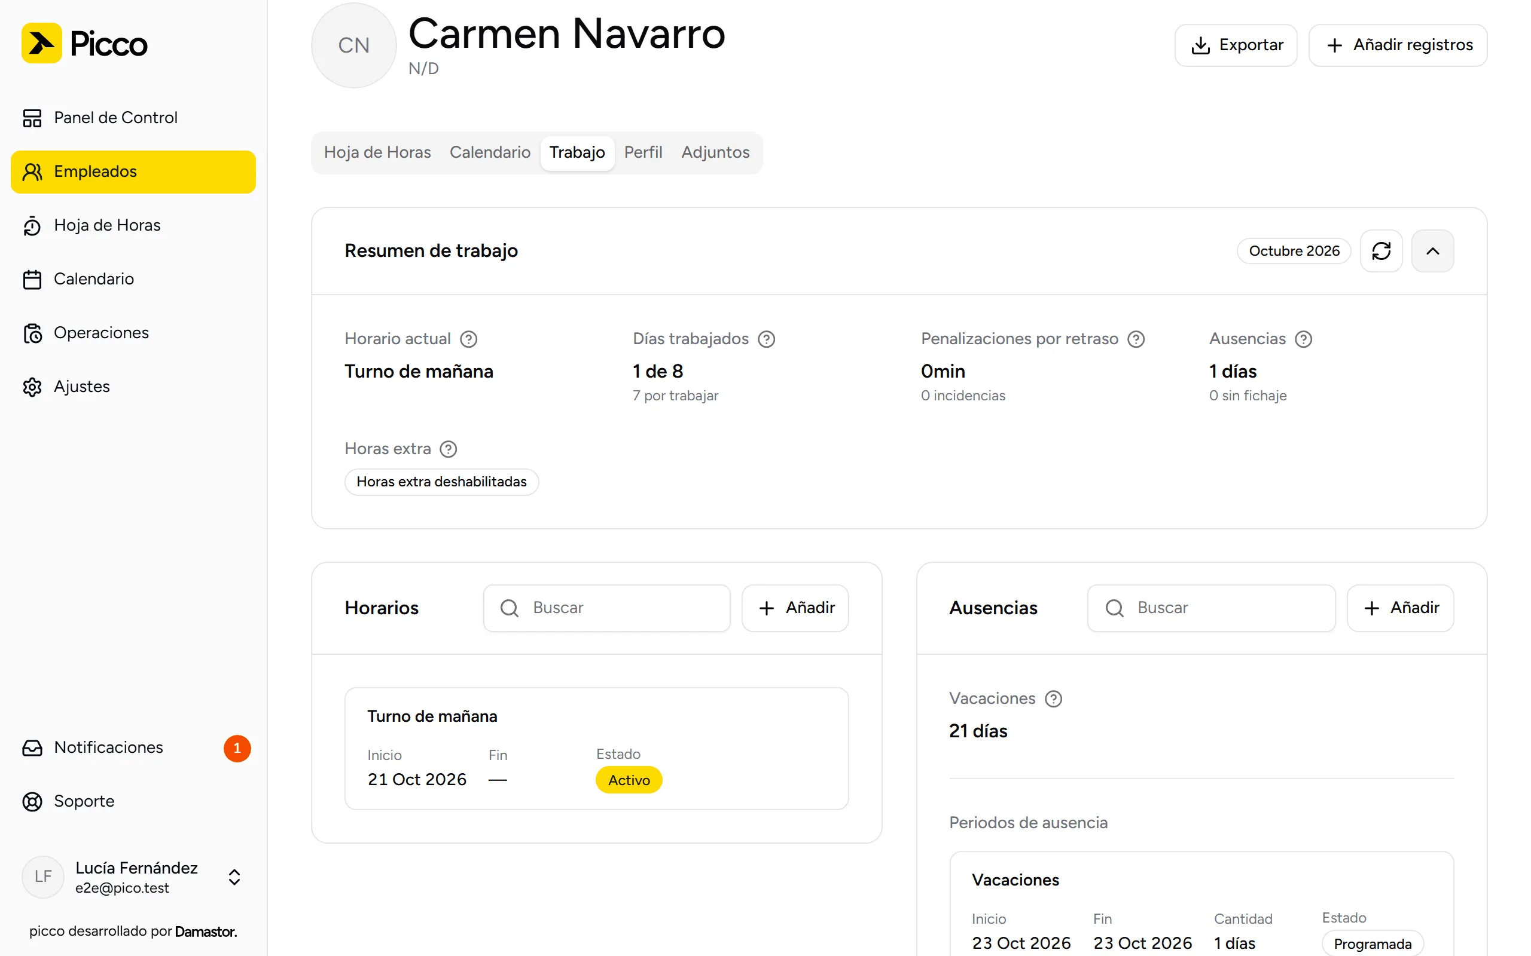Switch to Hoja de Horas tab
Viewport: 1531px width, 956px height.
click(377, 152)
